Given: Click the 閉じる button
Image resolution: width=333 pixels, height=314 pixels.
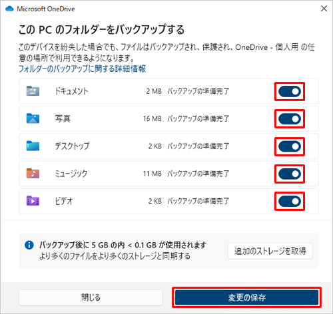Looking at the screenshot, I should pyautogui.click(x=91, y=297).
